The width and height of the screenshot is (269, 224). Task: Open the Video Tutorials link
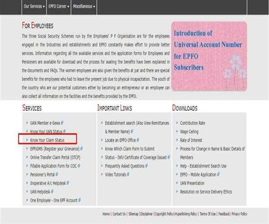click(116, 174)
